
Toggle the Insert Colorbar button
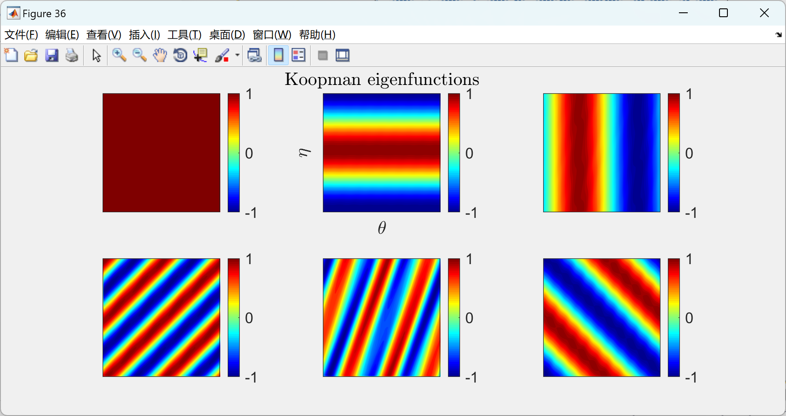(278, 55)
